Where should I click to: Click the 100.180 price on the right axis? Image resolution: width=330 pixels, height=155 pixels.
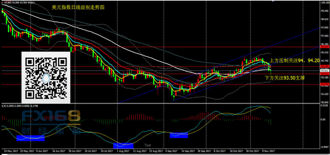[325, 3]
